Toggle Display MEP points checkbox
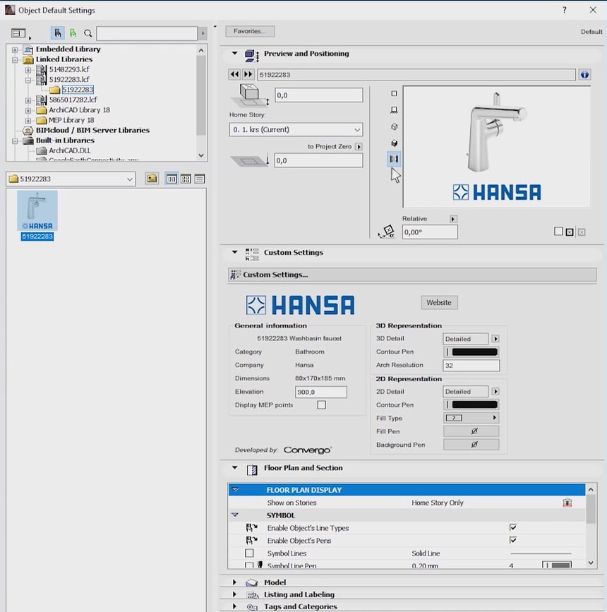Image resolution: width=607 pixels, height=612 pixels. [322, 405]
